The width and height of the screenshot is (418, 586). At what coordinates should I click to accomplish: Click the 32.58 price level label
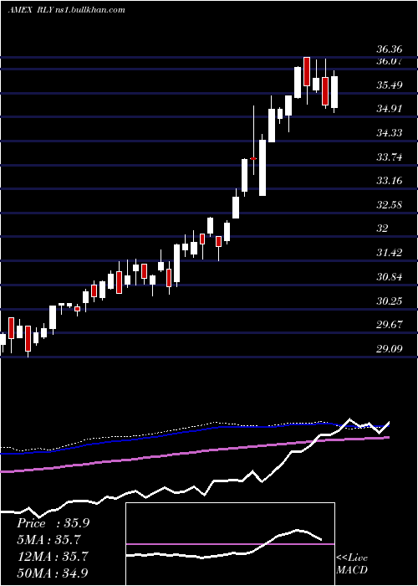390,205
